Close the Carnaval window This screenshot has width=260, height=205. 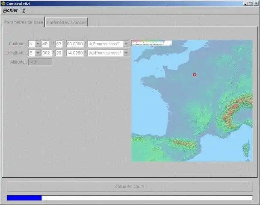click(x=256, y=3)
